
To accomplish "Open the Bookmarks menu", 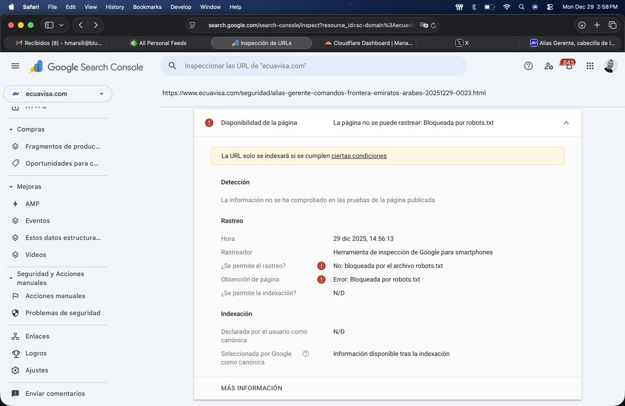I will (147, 7).
